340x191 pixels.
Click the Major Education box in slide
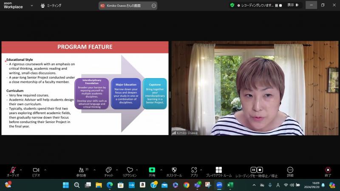pos(126,93)
